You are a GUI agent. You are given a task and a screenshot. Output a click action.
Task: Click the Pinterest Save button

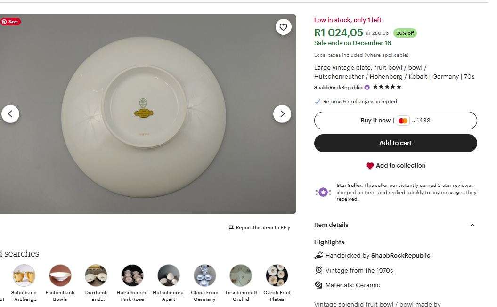(10, 22)
